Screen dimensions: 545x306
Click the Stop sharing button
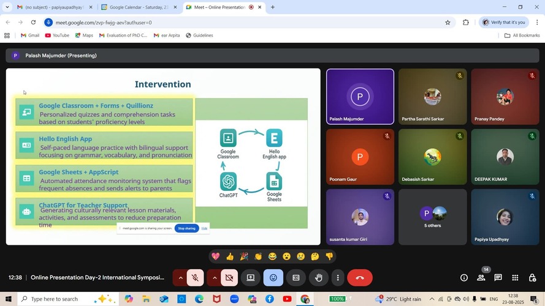coord(186,228)
